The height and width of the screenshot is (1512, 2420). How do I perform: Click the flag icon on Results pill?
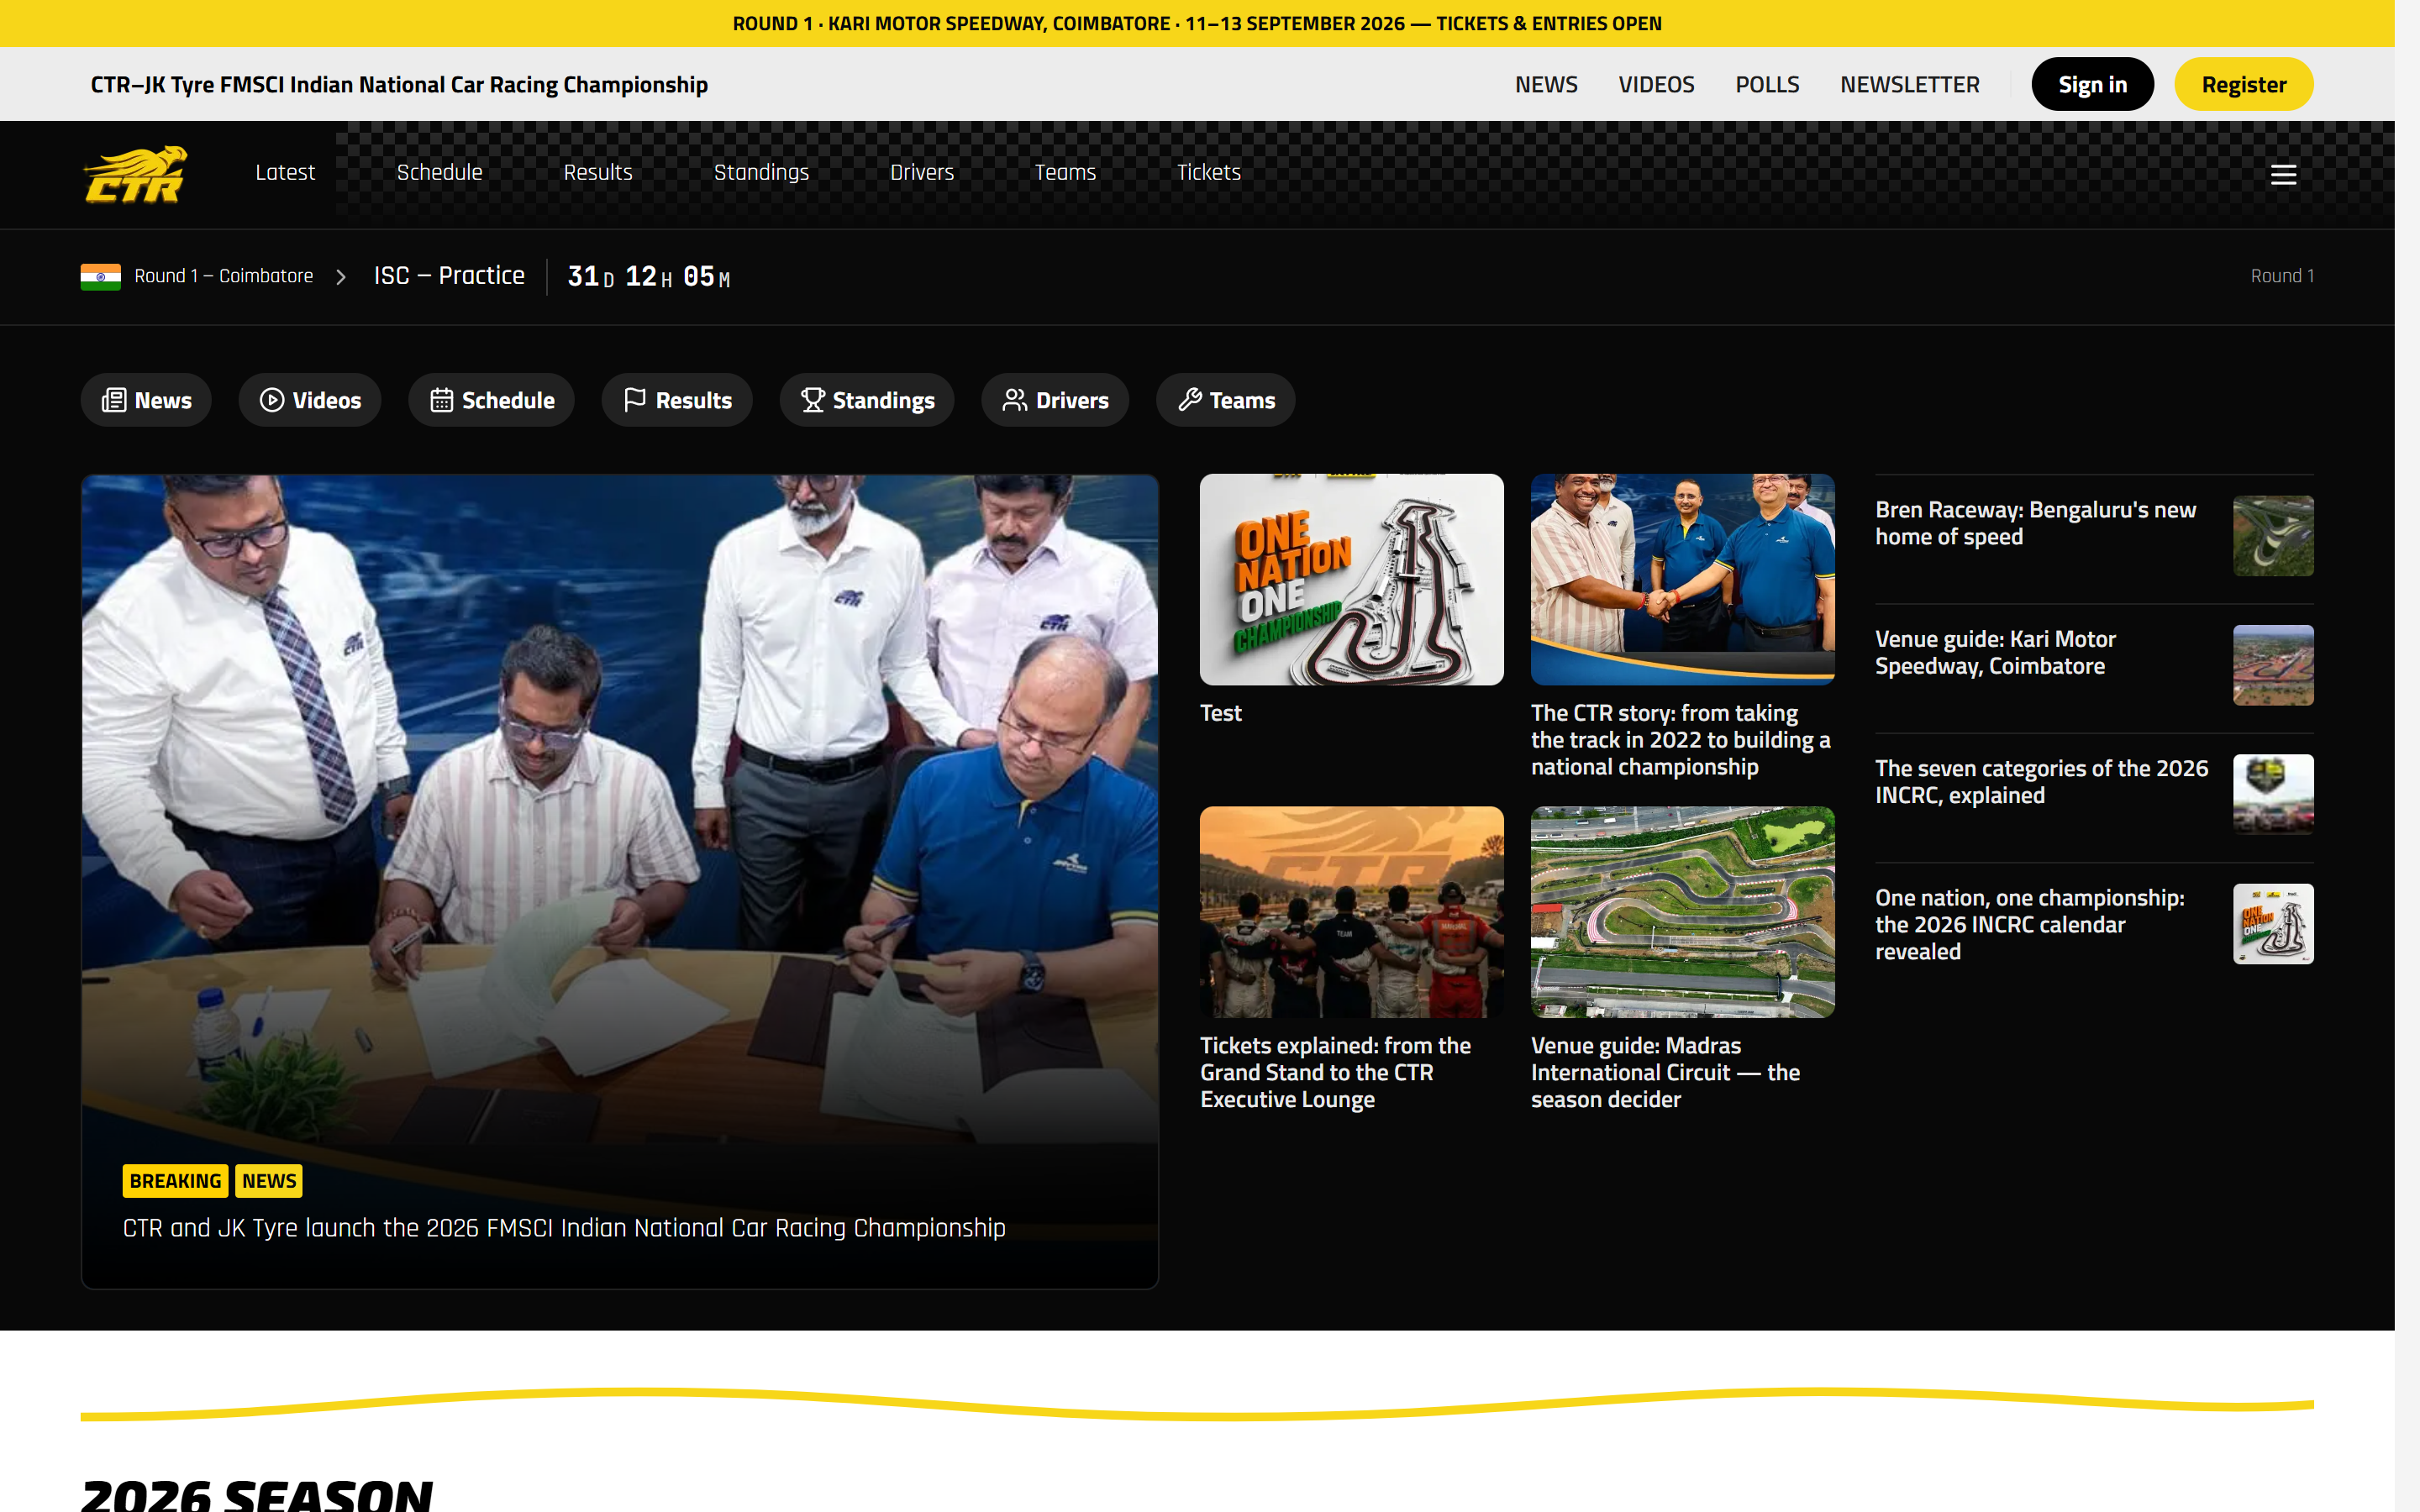[x=635, y=400]
